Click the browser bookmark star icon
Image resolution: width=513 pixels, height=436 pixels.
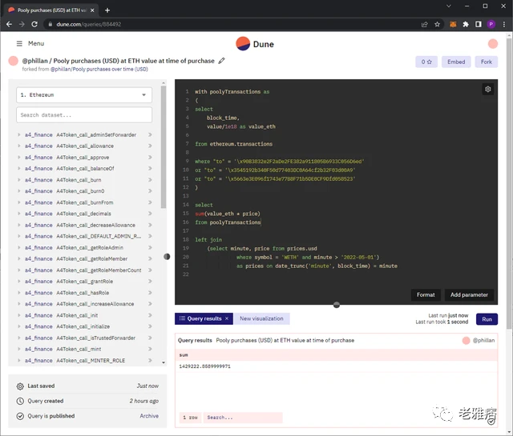click(x=437, y=24)
